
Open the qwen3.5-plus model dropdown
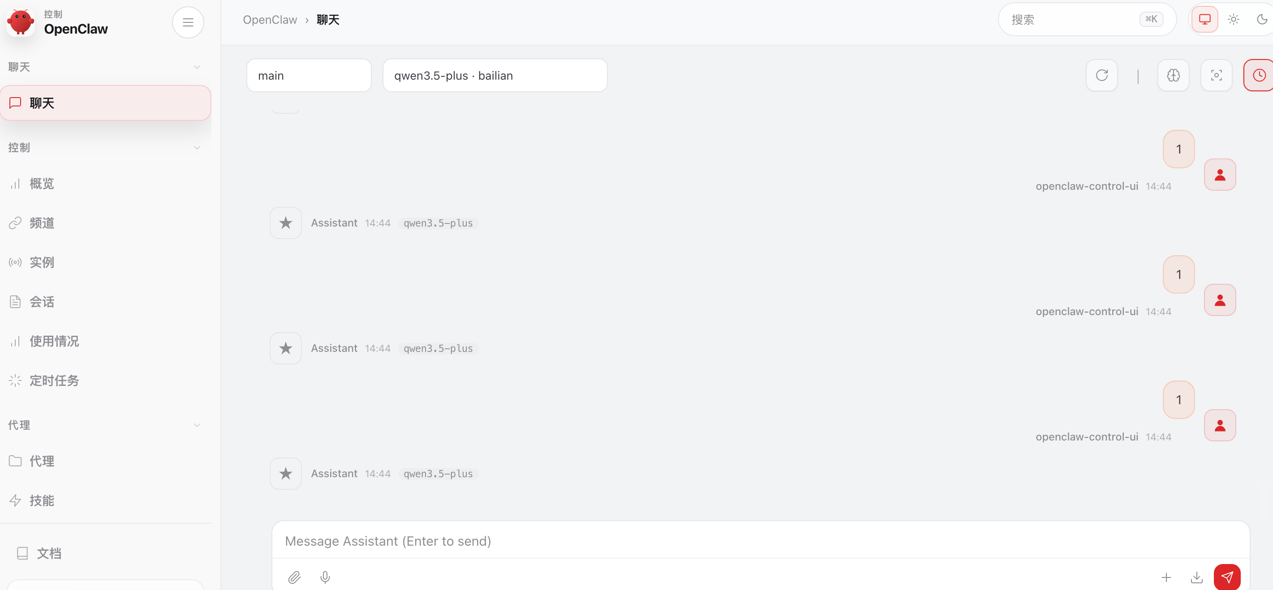(495, 76)
